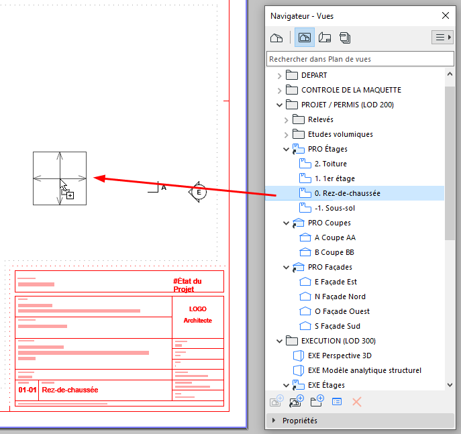Image resolution: width=461 pixels, height=434 pixels.
Task: Click the 3D icon beside EXE Perspective 3D
Action: tap(299, 356)
